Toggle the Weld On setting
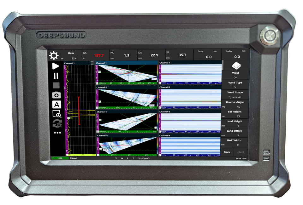The width and height of the screenshot is (303, 205). [235, 75]
